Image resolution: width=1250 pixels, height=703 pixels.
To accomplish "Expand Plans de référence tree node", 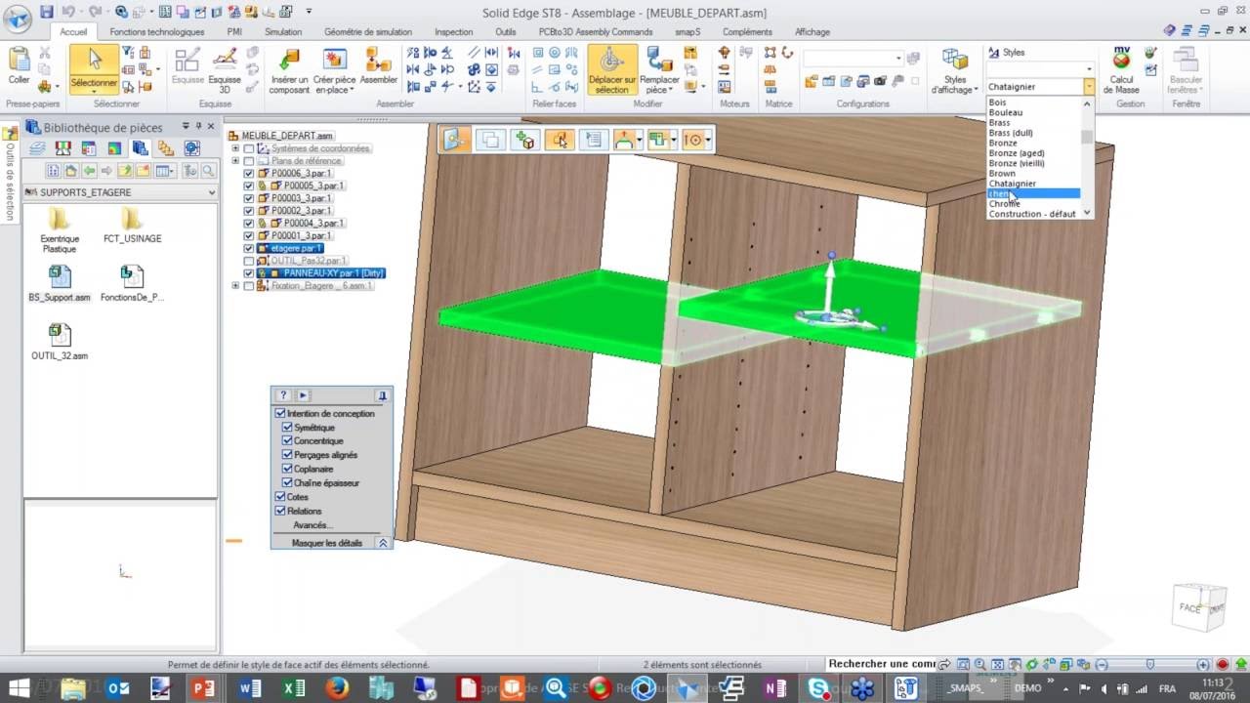I will click(234, 161).
